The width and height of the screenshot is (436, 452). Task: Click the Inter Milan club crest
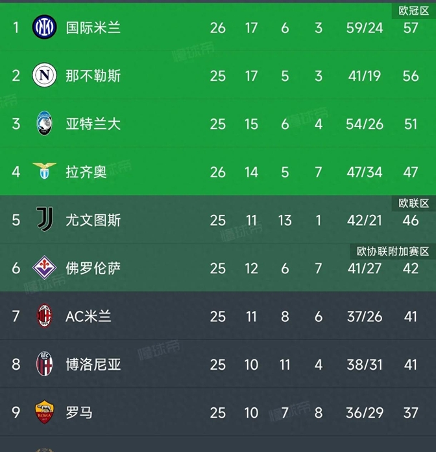[x=44, y=27]
